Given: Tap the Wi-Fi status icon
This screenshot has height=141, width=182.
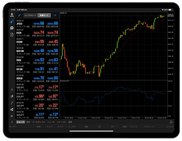Looking at the screenshot, I should (x=163, y=10).
